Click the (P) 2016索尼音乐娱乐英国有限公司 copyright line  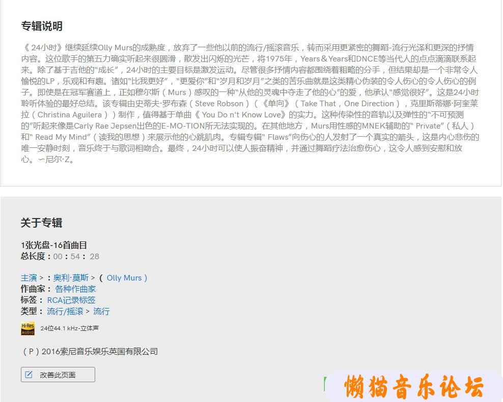(x=90, y=351)
